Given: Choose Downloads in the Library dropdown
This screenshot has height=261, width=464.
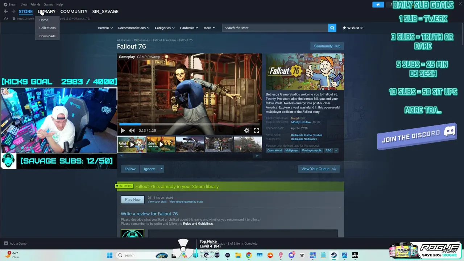Looking at the screenshot, I should click(47, 36).
